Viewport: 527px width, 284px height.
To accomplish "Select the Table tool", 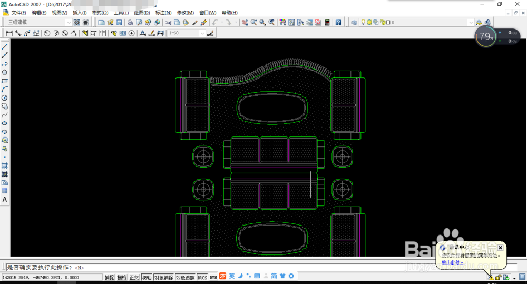I will point(5,191).
